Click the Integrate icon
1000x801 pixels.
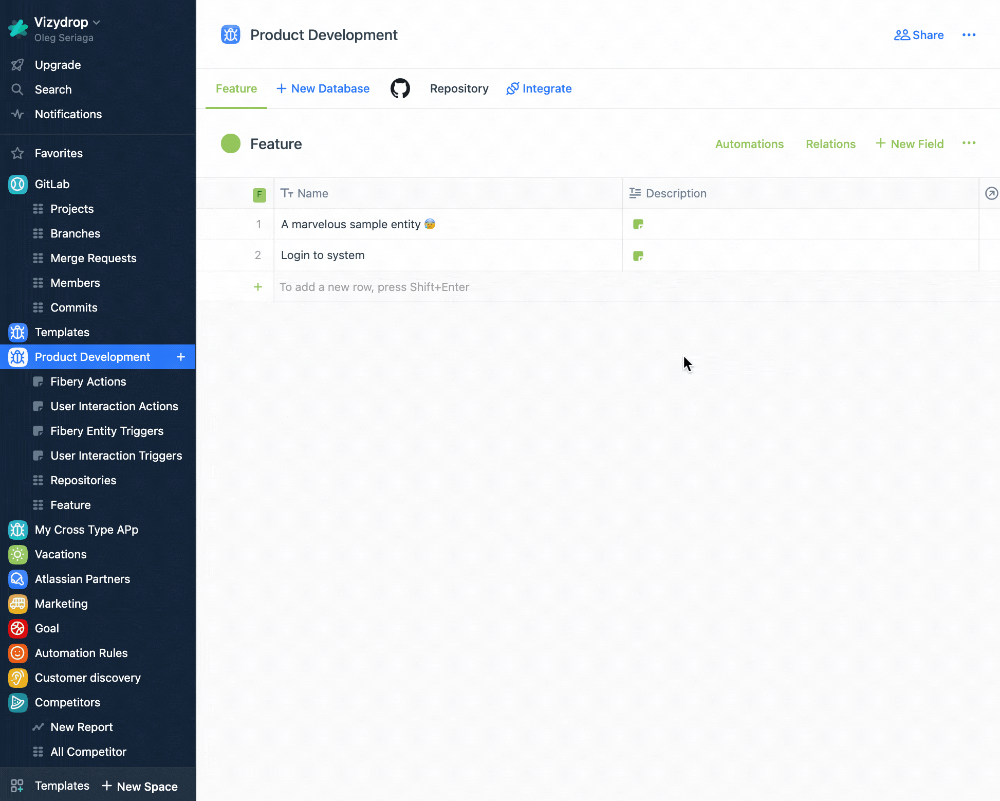(x=511, y=88)
